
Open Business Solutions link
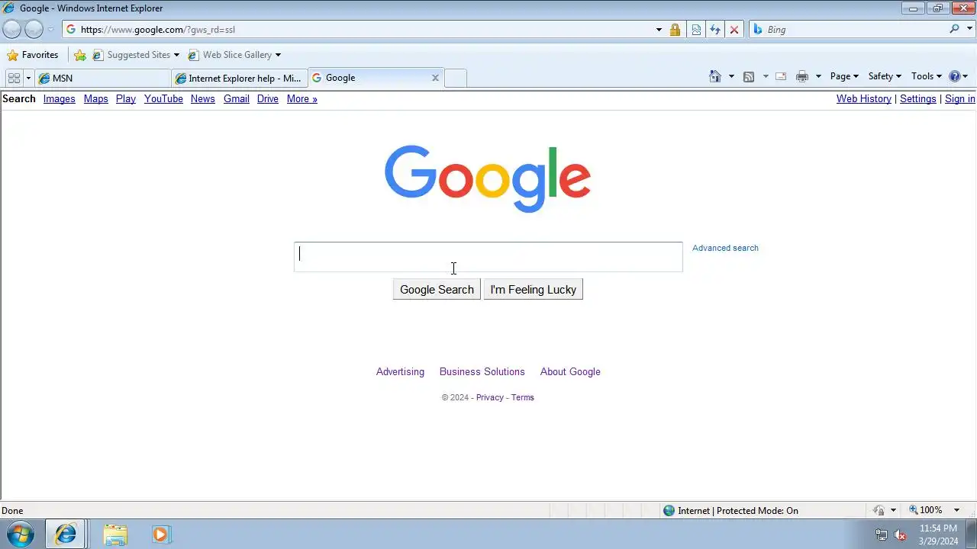(482, 372)
